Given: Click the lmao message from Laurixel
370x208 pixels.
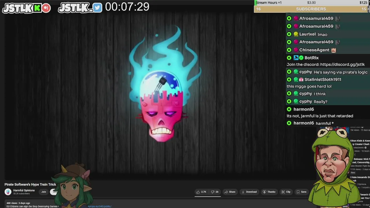Looking at the screenshot, I should coord(322,34).
